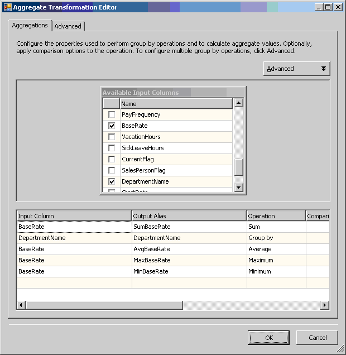Click right arrow of the grid's horizontal scrollbar
346x355 pixels.
324,305
